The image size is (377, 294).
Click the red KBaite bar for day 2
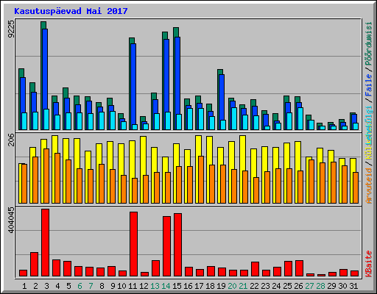coord(34,264)
